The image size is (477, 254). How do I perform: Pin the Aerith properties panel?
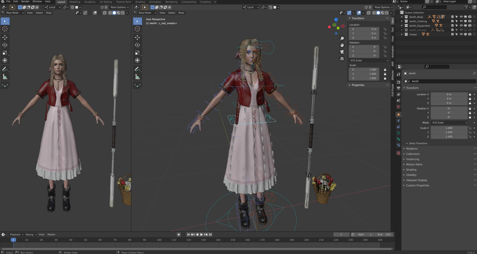pos(474,73)
